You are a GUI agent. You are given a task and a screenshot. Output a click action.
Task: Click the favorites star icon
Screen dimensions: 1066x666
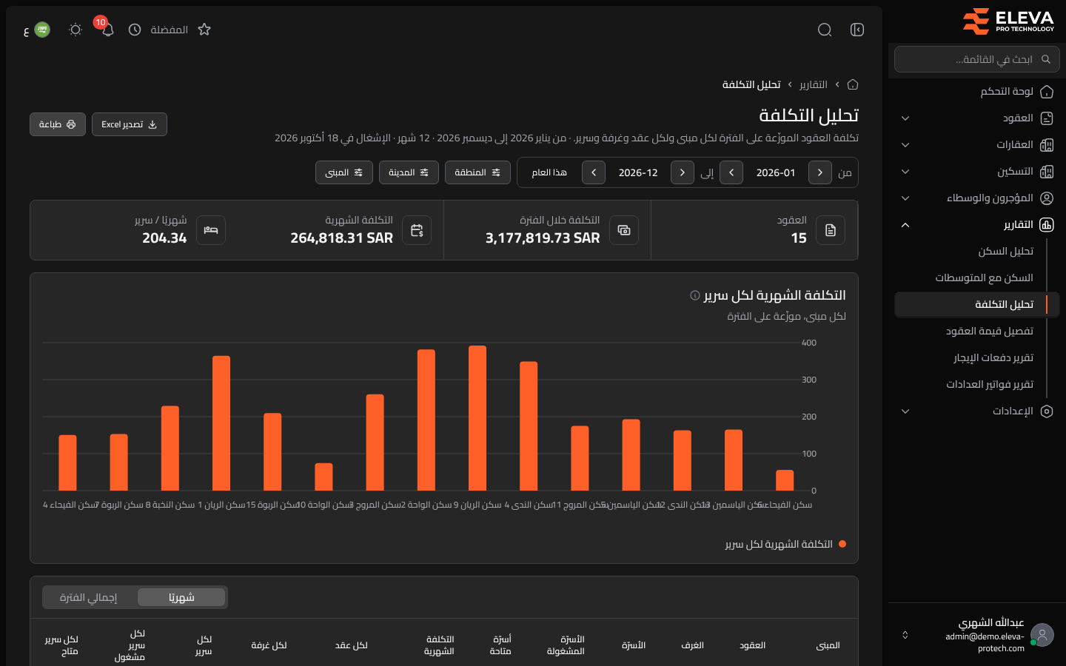click(204, 30)
